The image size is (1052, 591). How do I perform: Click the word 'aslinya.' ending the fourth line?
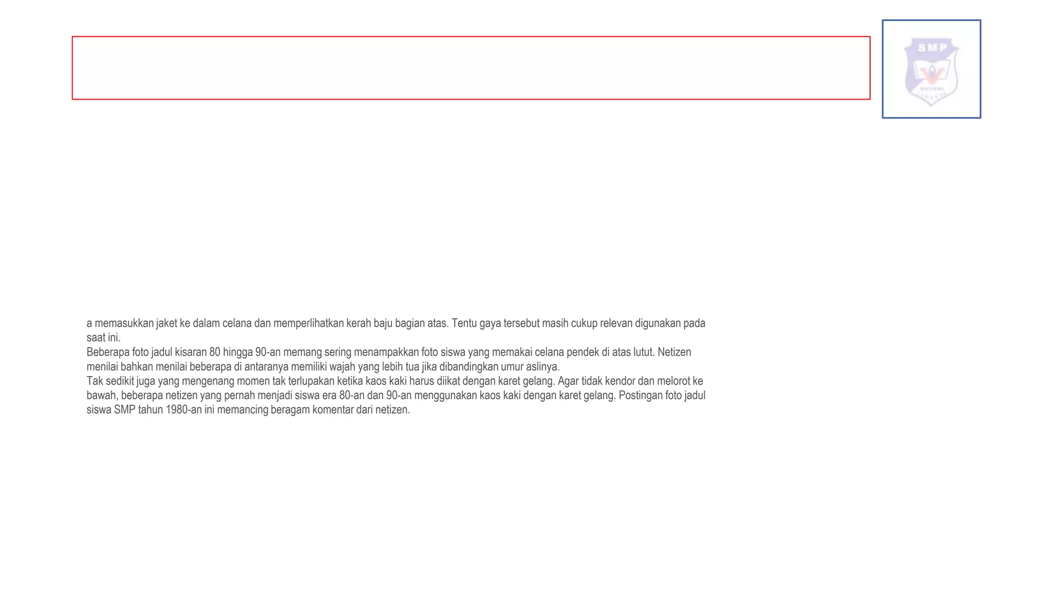click(542, 367)
